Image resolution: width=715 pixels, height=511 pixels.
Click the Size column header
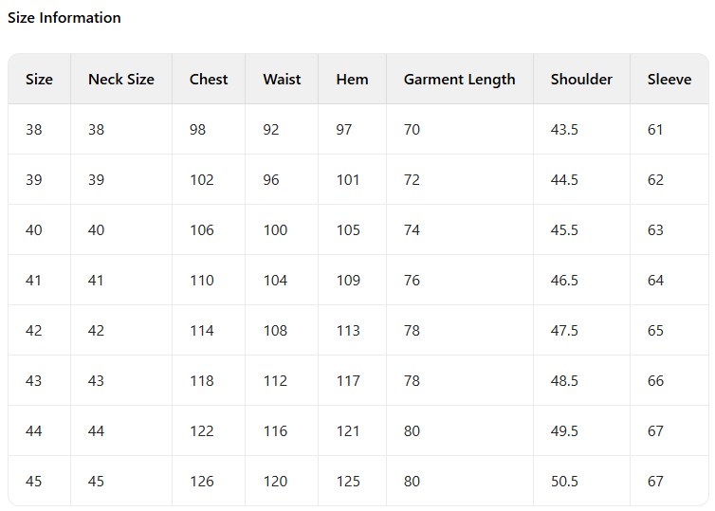pos(39,79)
